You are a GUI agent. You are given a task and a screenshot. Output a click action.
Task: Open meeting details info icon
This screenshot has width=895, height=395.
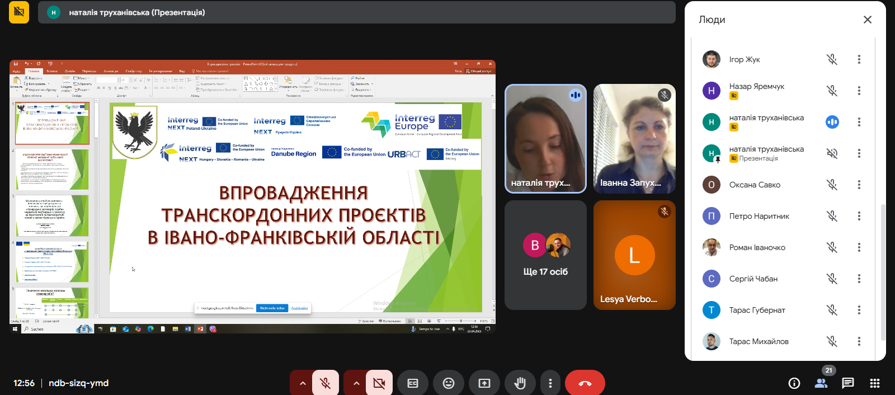click(794, 383)
